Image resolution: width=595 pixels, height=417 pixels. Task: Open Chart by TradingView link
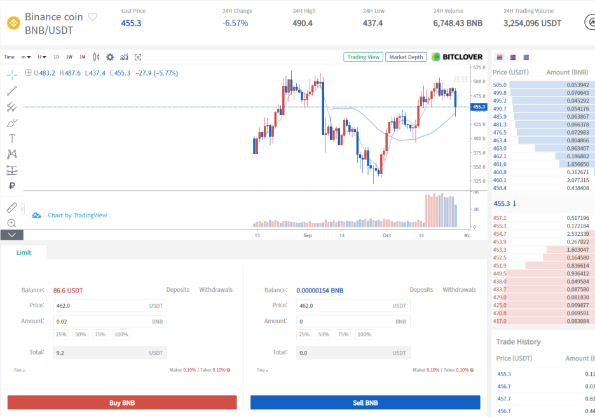click(x=78, y=215)
